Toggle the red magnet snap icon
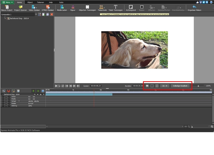The height and width of the screenshot is (155, 214). point(9,91)
